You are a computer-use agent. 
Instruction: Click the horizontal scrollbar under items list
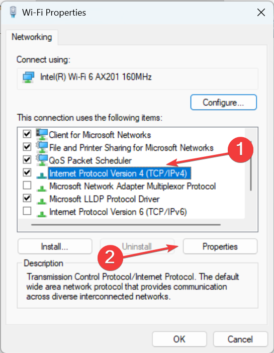[126, 224]
